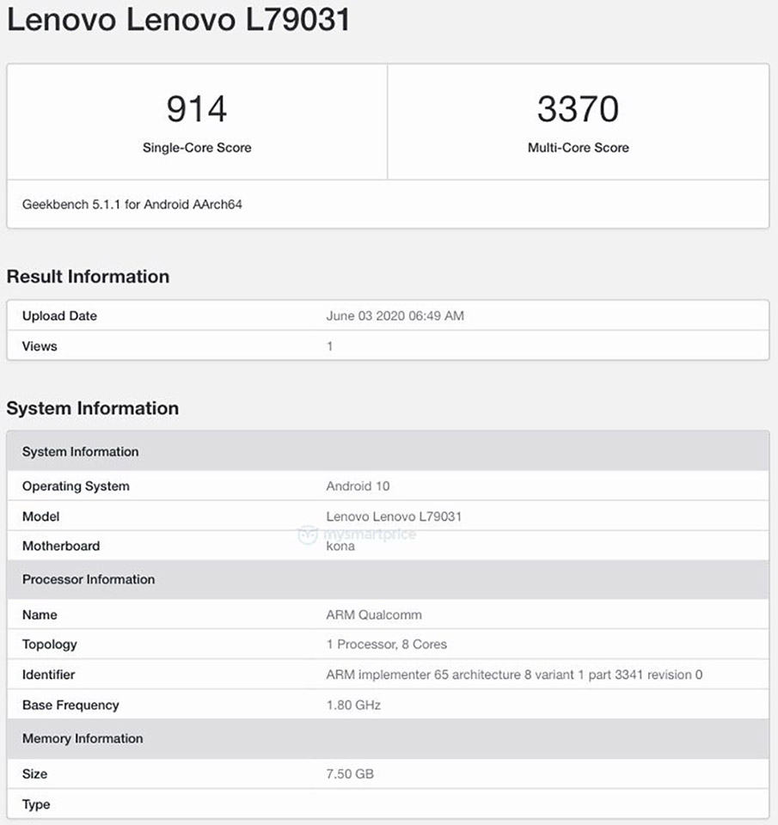Click the memory Size value 7.50 GB
Viewport: 778px width, 825px height.
[x=347, y=773]
